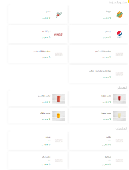
Task: Click price tag icon under عصير ليمون
Action: (110, 119)
